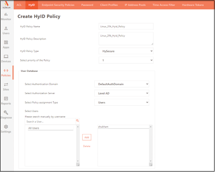Open the Users sidebar icon
This screenshot has height=172, width=215.
pyautogui.click(x=6, y=29)
